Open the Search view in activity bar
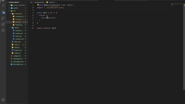The width and height of the screenshot is (185, 104). pos(3,5)
